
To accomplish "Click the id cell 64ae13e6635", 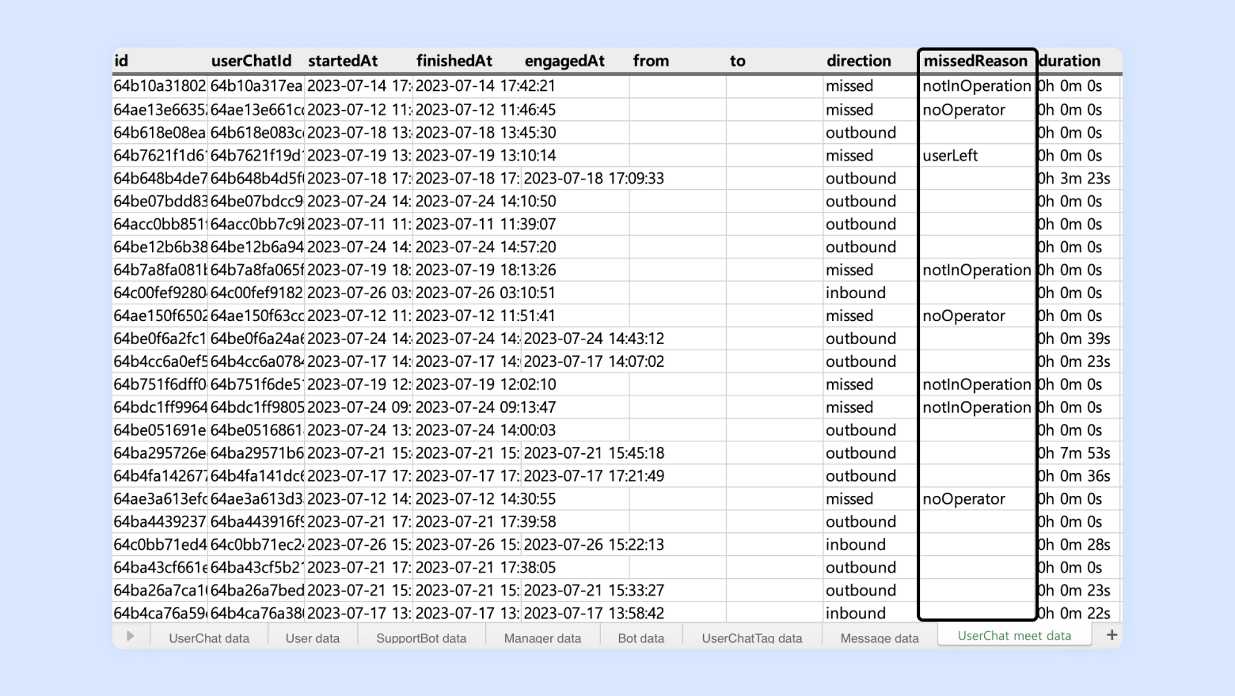I will point(160,110).
